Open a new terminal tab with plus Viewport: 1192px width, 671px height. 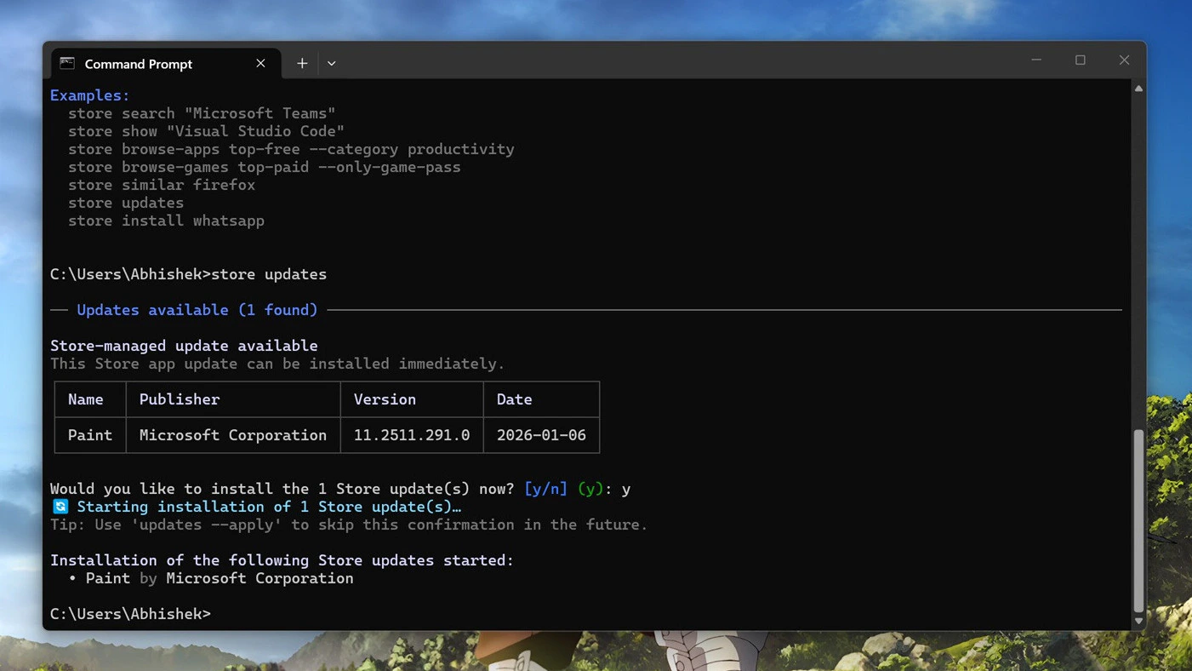[x=302, y=64]
